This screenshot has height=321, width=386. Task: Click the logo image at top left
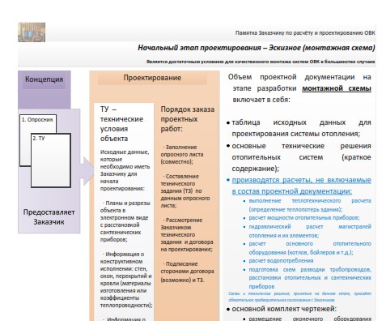tap(32, 32)
